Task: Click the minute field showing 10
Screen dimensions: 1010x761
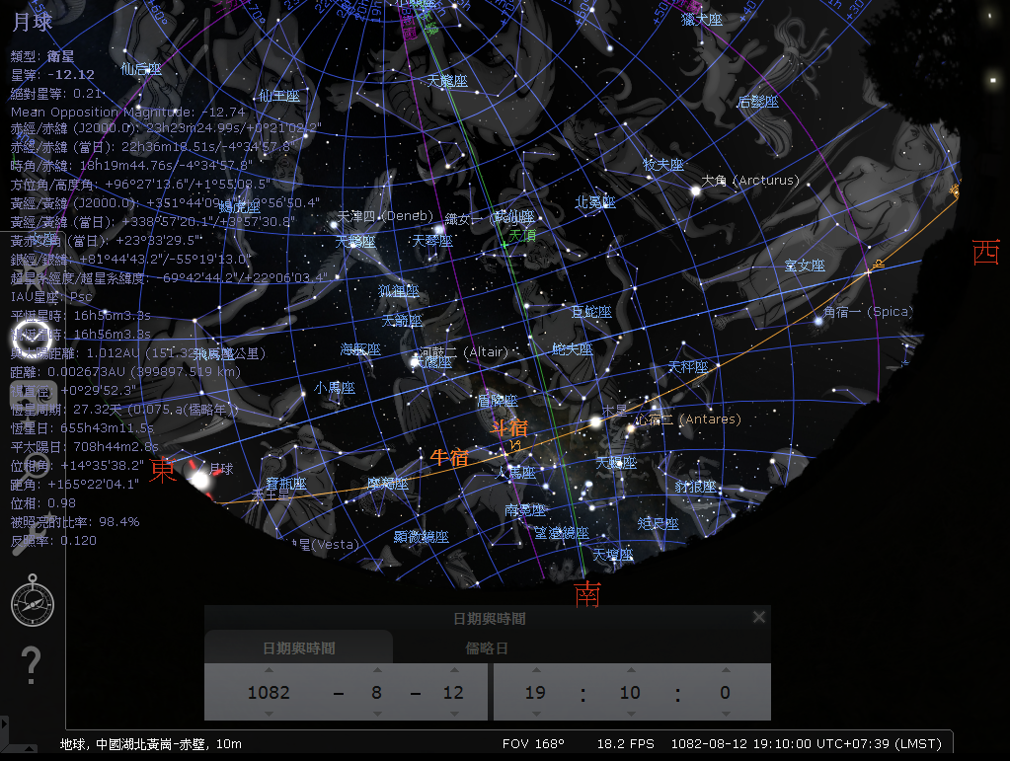Action: coord(631,692)
